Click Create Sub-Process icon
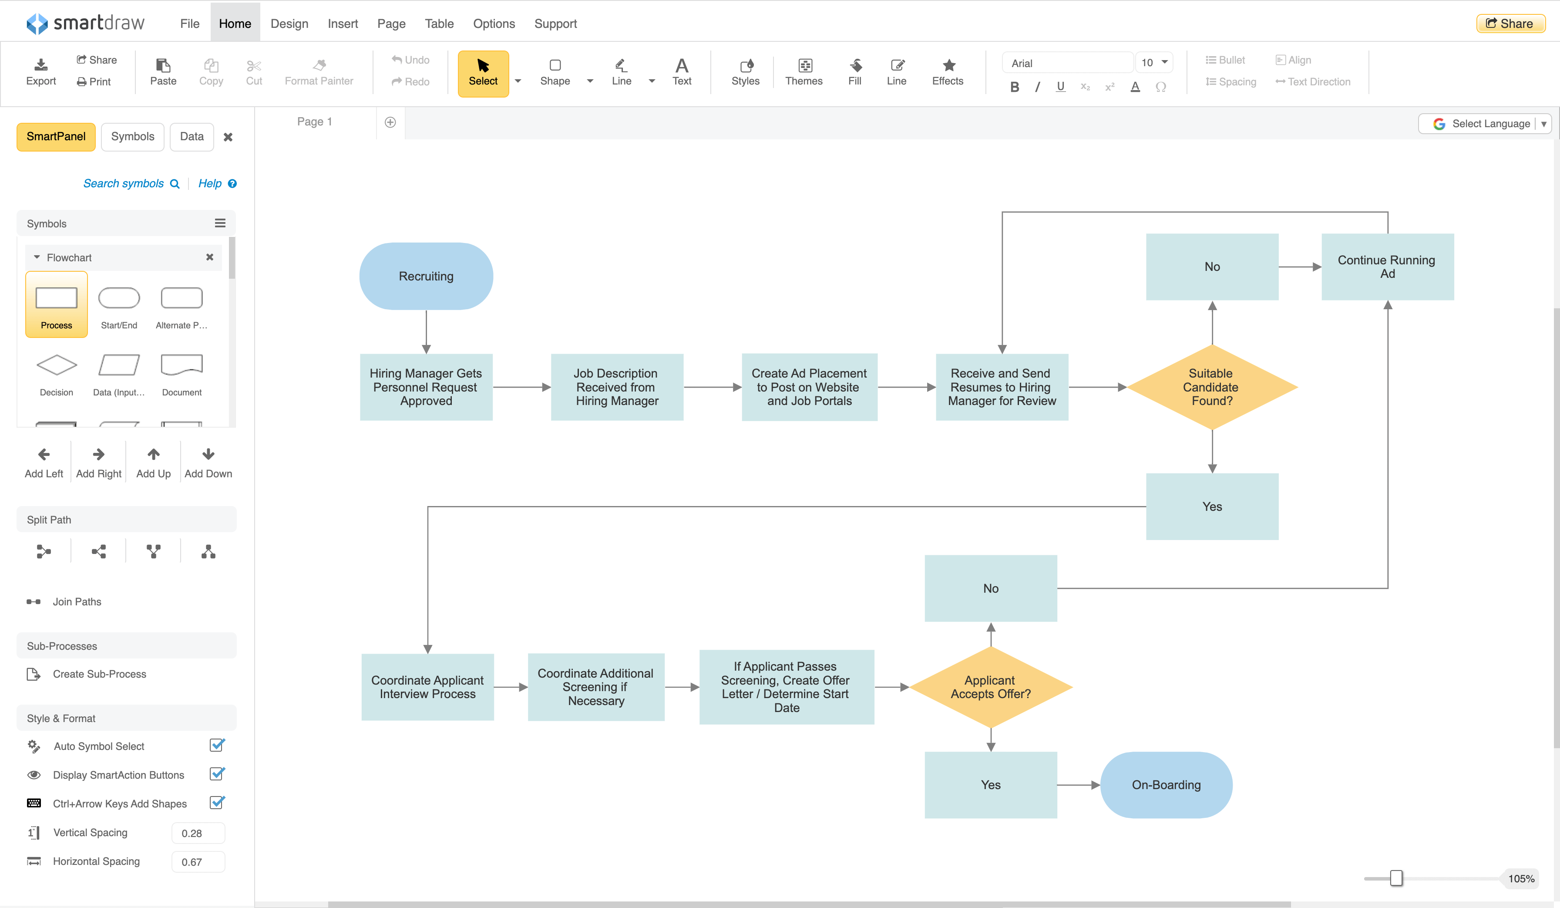The image size is (1560, 908). coord(34,674)
